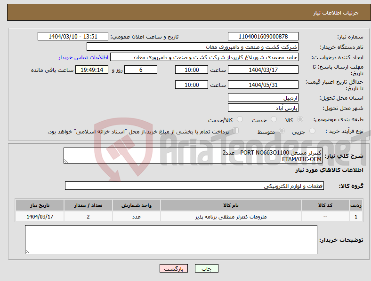Click the کد کالا column header
This screenshot has width=371, height=281.
tap(325, 205)
